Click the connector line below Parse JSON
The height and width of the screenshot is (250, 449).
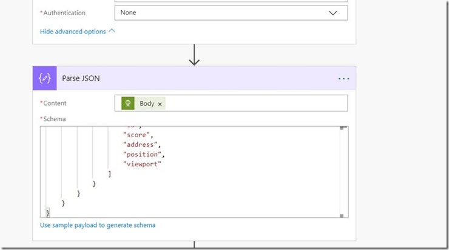click(x=194, y=245)
